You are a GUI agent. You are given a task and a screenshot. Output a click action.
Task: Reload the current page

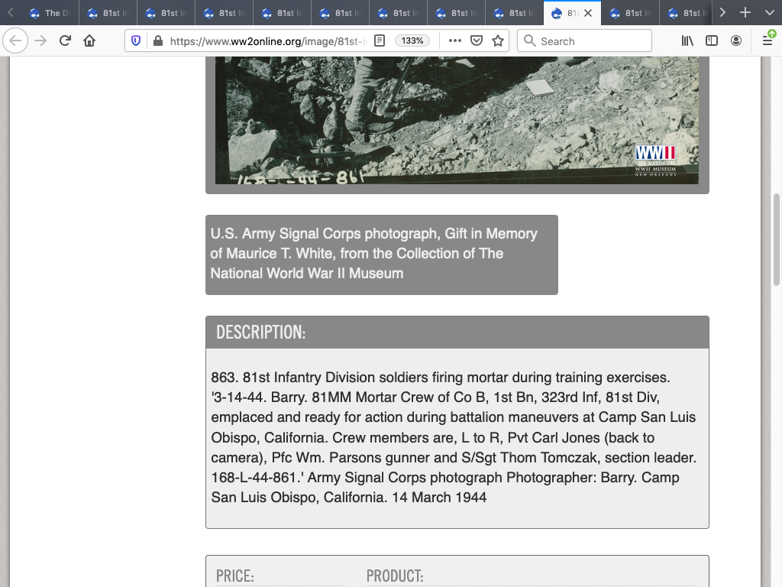point(65,41)
